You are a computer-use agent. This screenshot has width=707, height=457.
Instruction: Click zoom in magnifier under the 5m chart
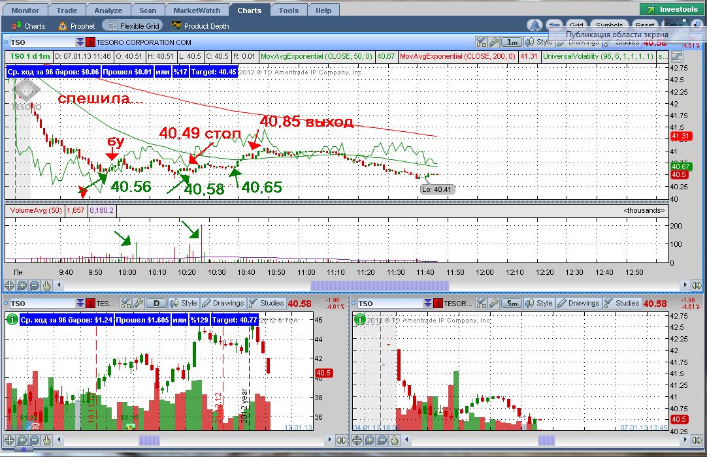point(369,440)
